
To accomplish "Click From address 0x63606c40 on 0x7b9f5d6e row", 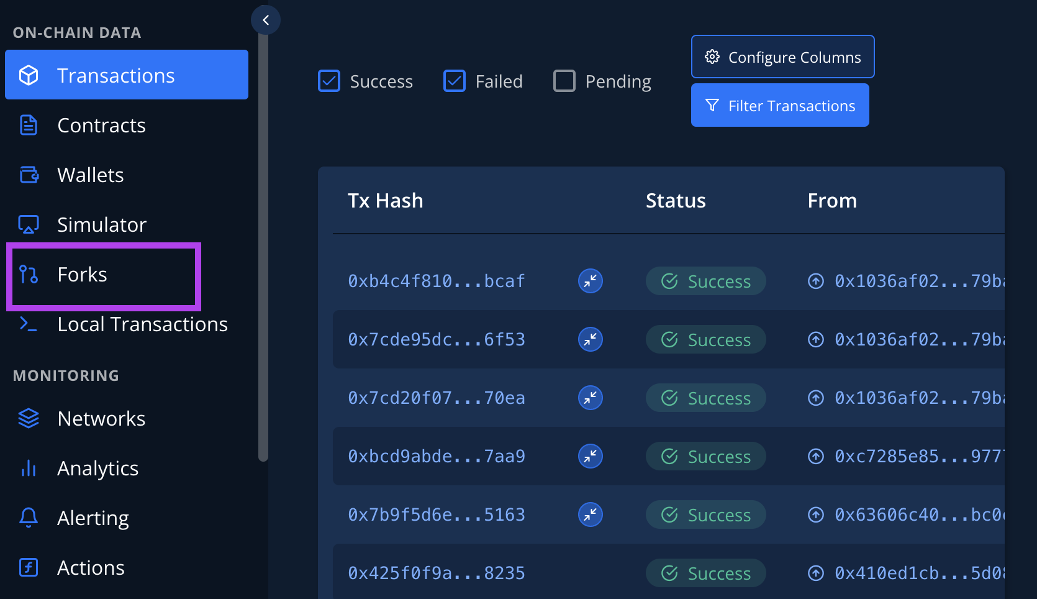I will point(919,514).
